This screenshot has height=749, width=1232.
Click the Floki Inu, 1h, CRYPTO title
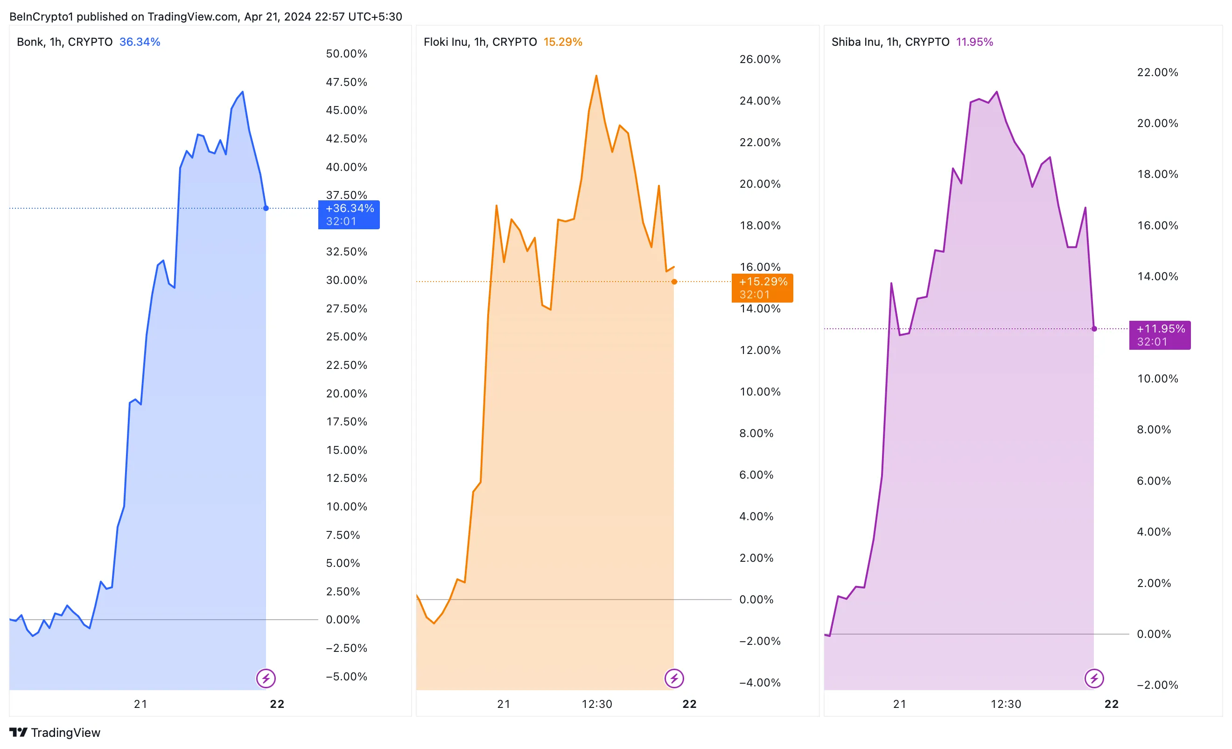(480, 42)
